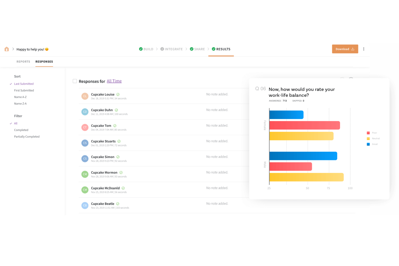399x266 pixels.
Task: Sort the response list Name A-Z
Action: pos(20,97)
